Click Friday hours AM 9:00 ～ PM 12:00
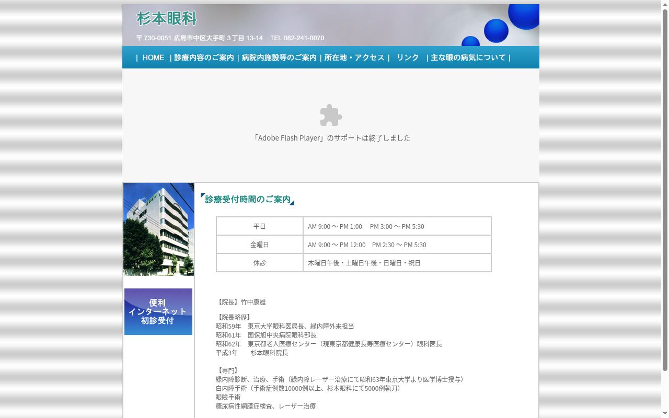This screenshot has height=418, width=669. (337, 245)
